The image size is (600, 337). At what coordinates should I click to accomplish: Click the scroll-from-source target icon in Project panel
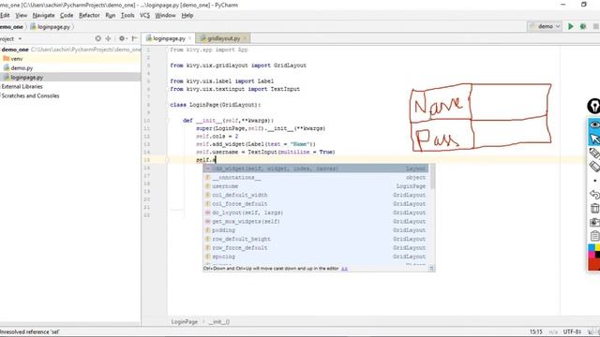pos(97,38)
